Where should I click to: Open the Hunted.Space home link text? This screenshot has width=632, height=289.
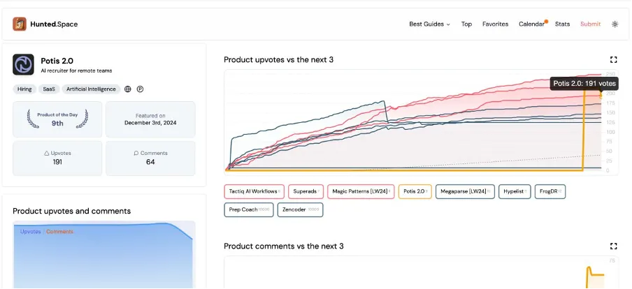pos(54,24)
